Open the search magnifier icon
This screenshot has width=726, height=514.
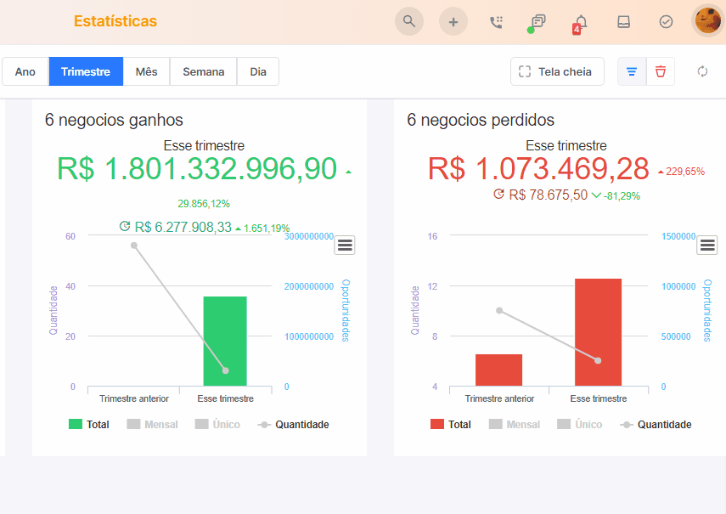point(408,21)
